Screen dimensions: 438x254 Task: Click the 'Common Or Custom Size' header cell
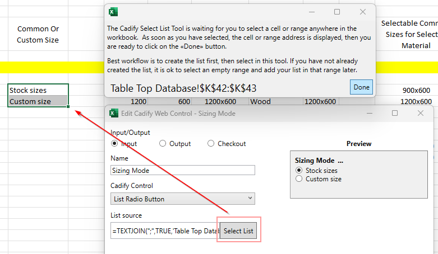38,34
